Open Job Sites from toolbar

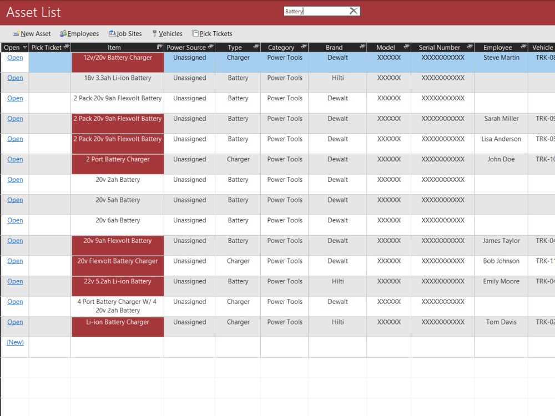point(125,34)
